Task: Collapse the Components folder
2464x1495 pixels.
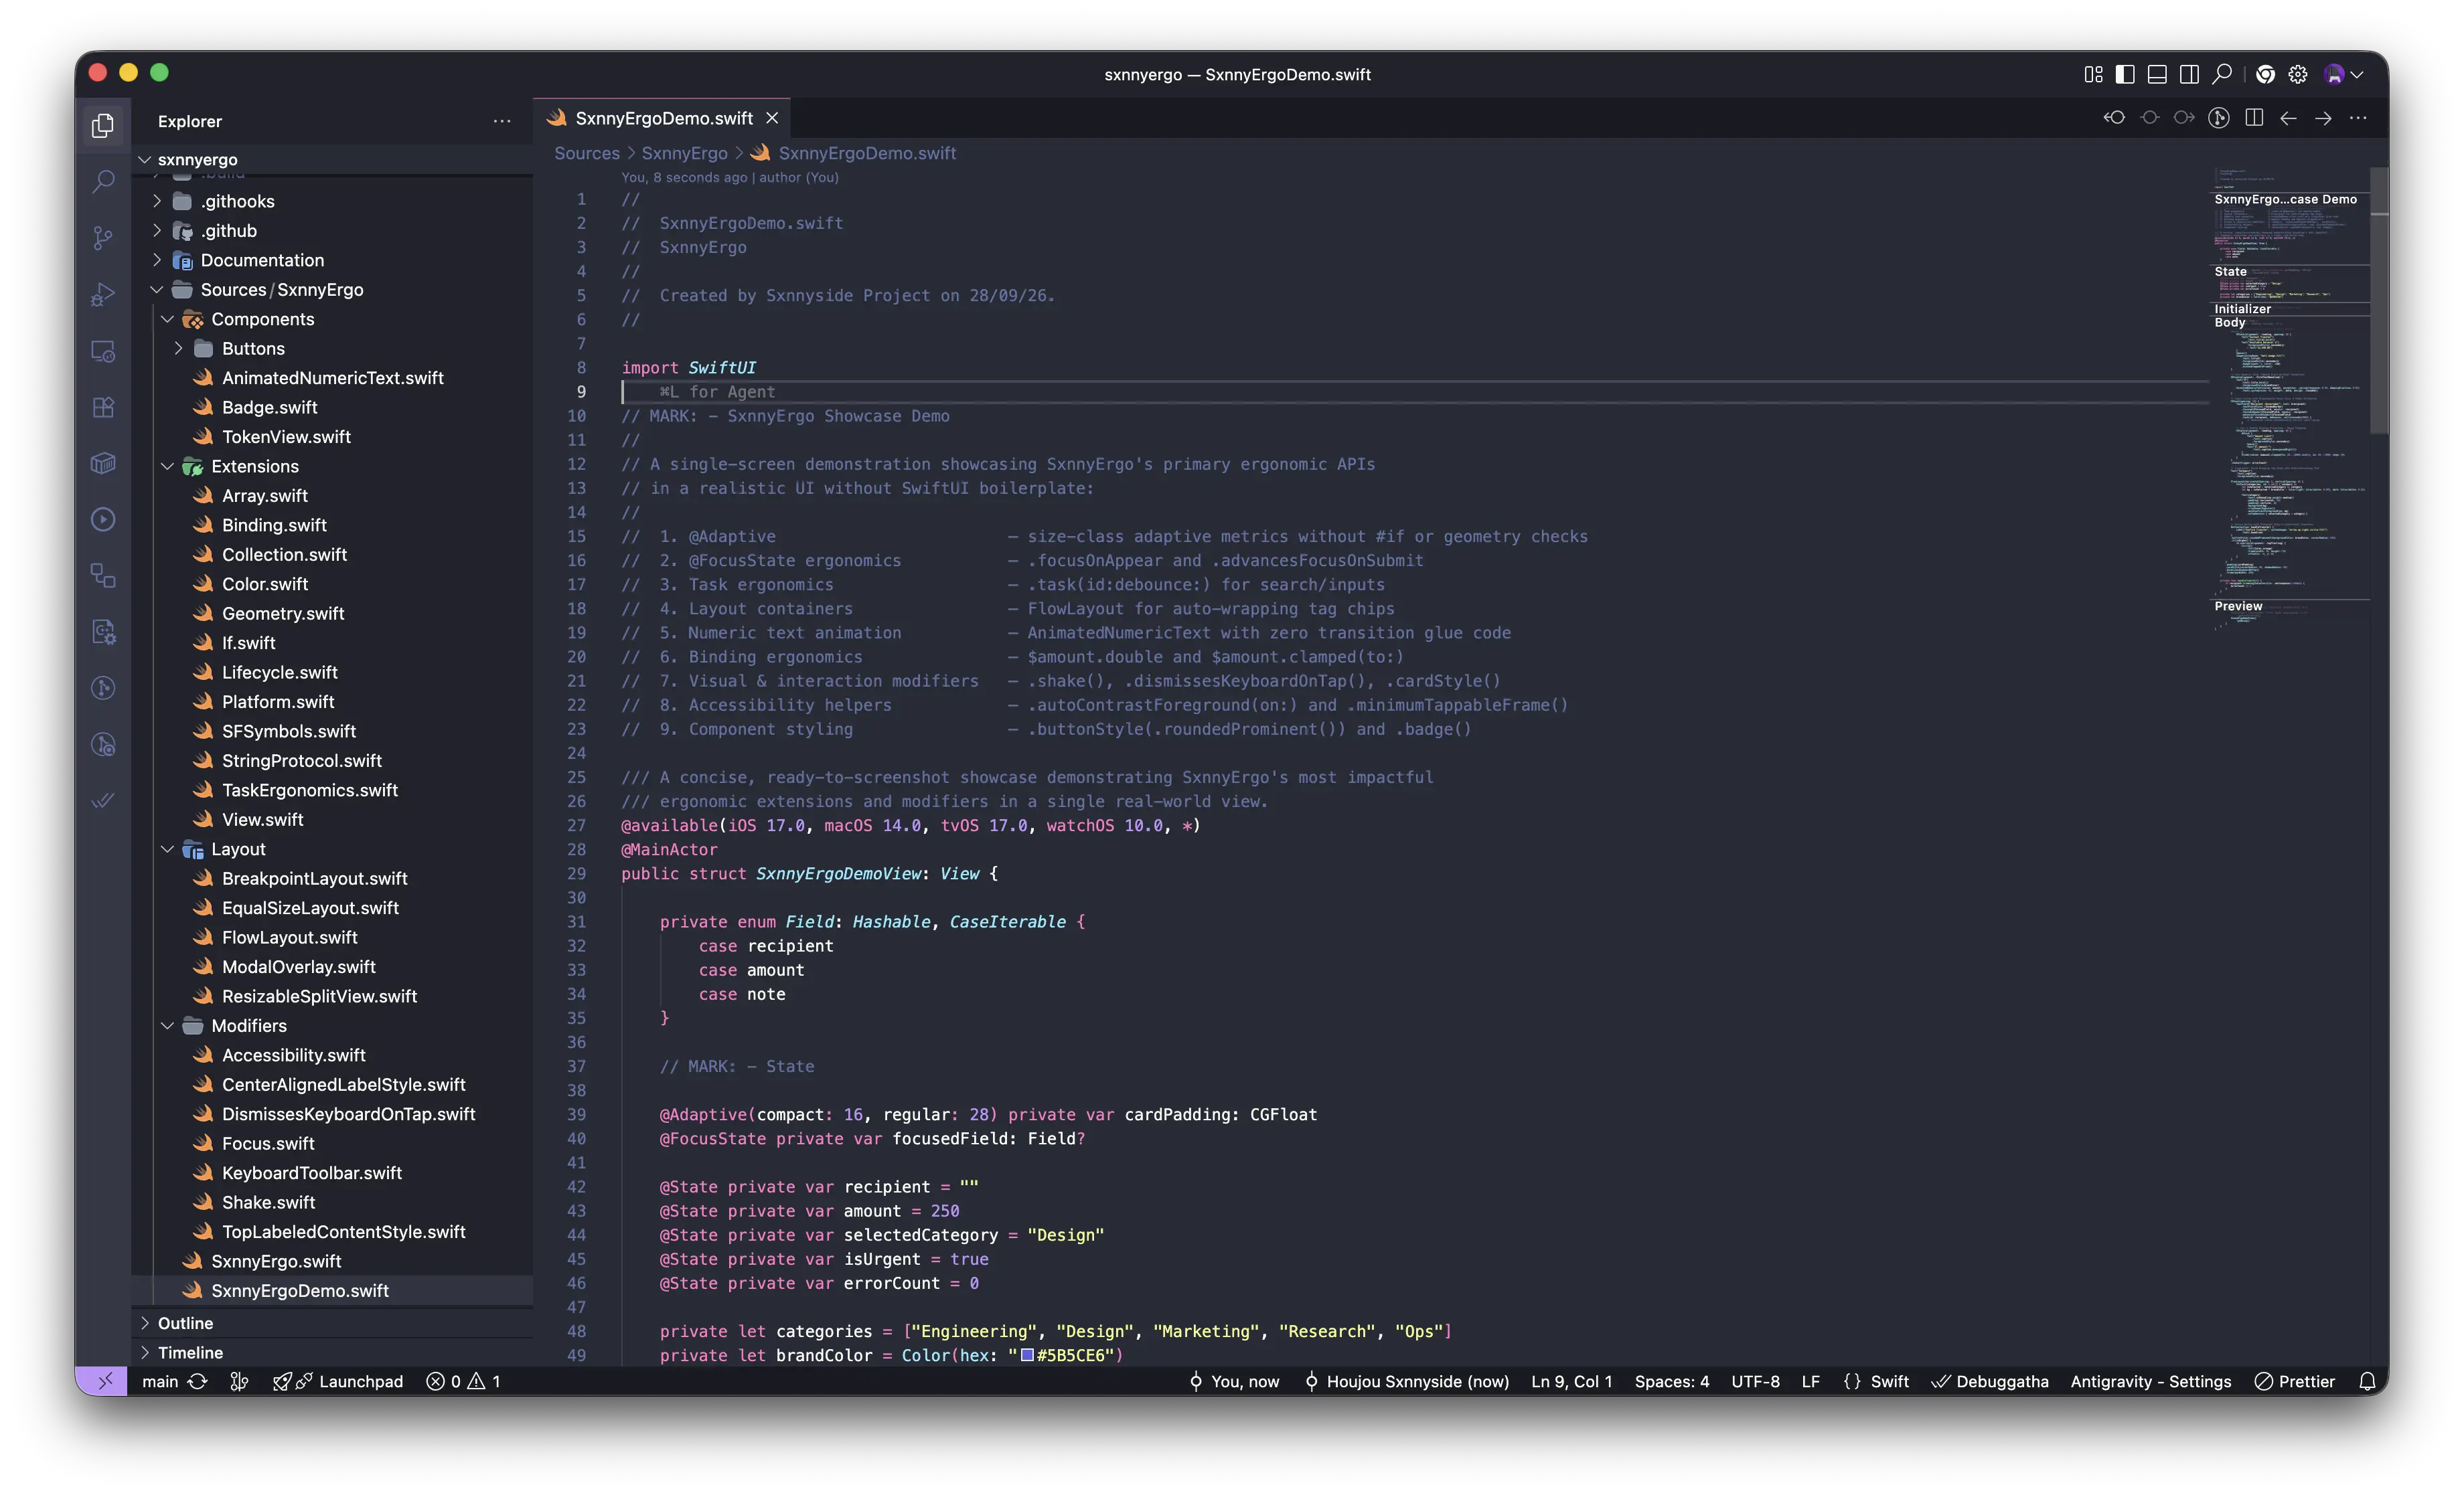Action: (168, 319)
